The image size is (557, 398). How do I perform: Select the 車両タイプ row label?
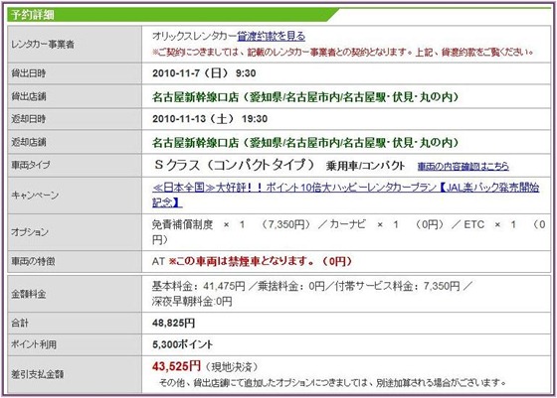coord(31,165)
